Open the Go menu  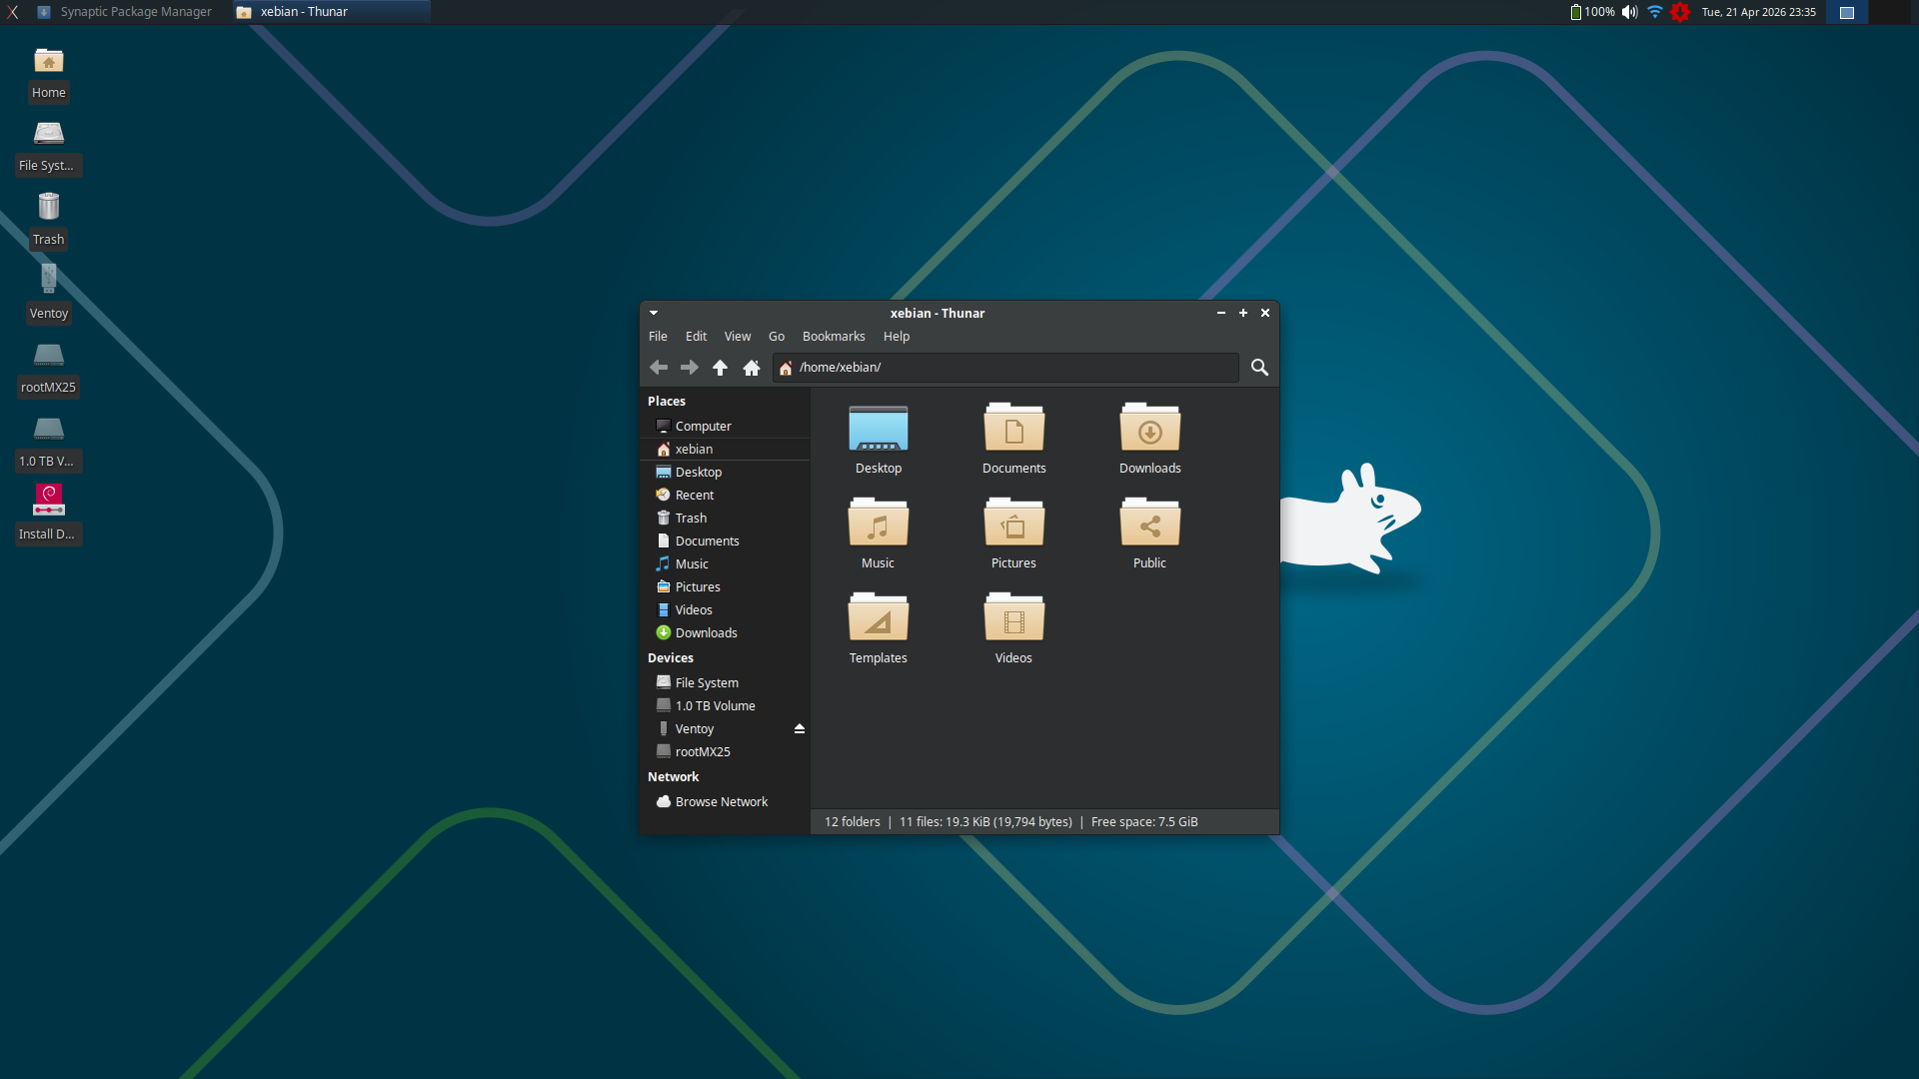pyautogui.click(x=777, y=337)
